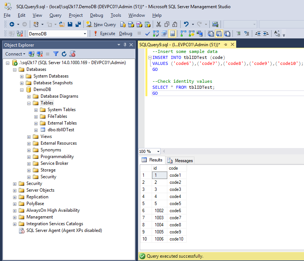Switch to the Messages tab
304x261 pixels.
(180, 160)
